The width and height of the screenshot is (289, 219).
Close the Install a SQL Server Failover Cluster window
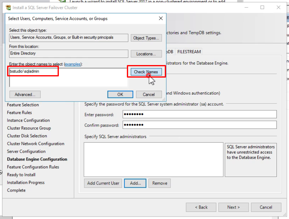[279, 7]
